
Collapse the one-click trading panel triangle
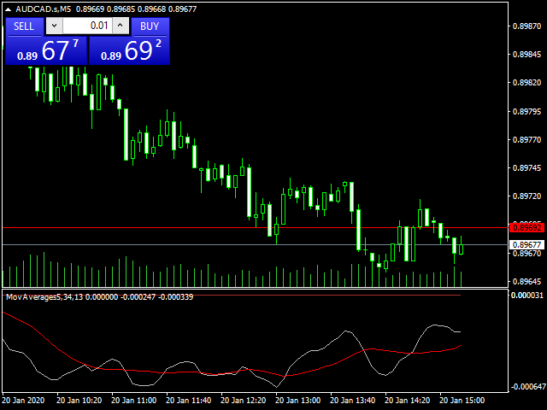point(8,9)
